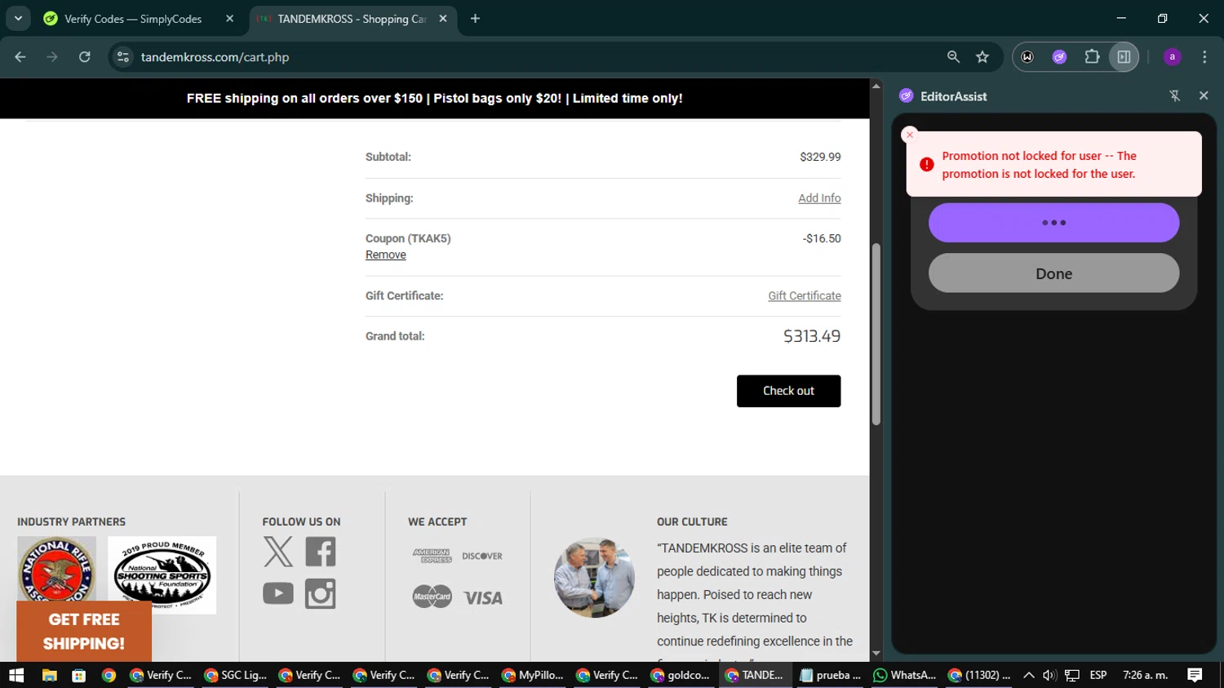1224x688 pixels.
Task: Open the Instagram social icon
Action: (321, 593)
